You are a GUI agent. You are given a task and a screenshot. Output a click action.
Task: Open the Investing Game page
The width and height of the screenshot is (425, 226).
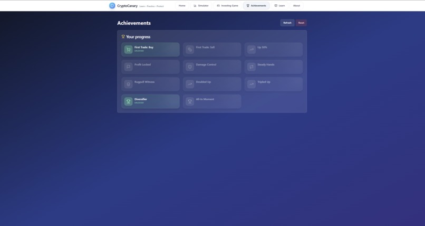point(227,6)
